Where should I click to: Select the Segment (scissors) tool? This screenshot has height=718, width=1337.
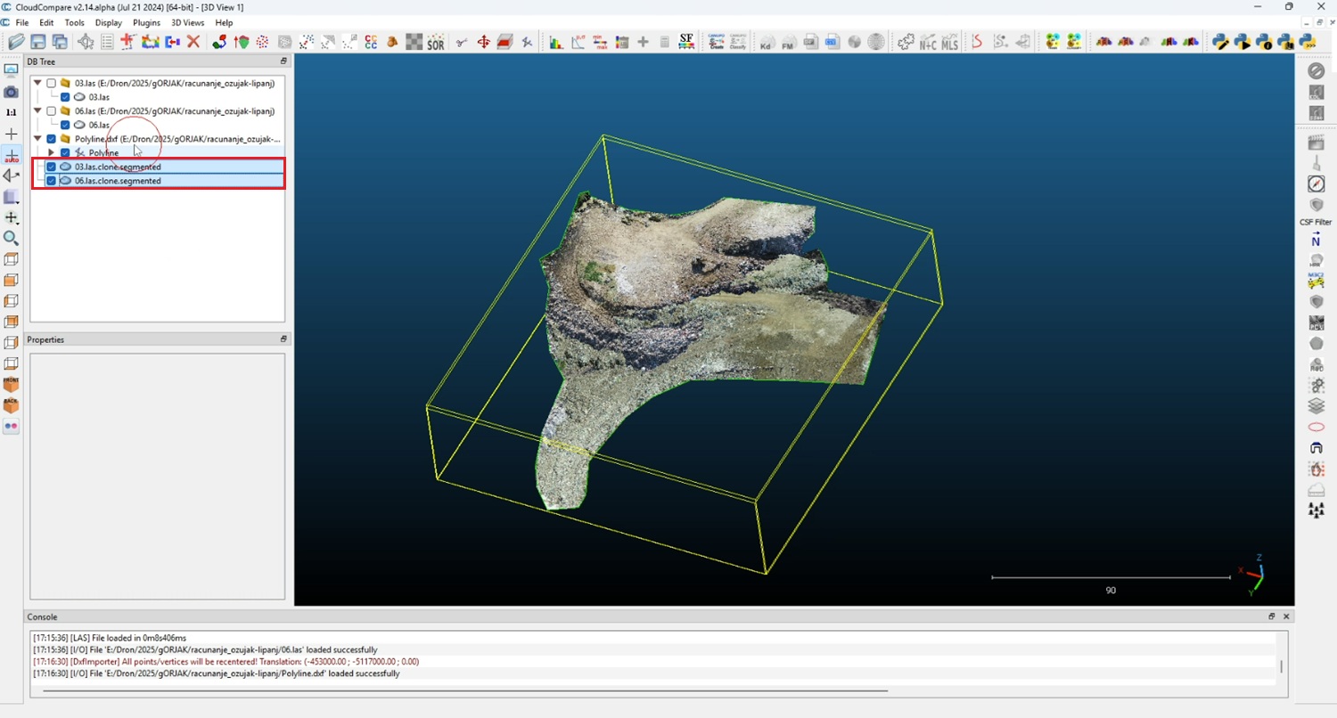(x=461, y=42)
